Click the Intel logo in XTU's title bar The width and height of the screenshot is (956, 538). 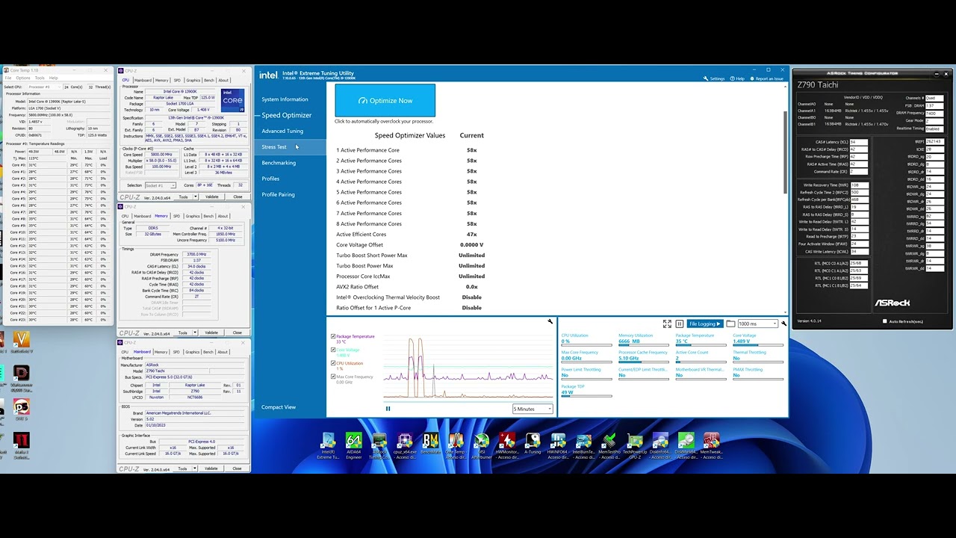[268, 75]
